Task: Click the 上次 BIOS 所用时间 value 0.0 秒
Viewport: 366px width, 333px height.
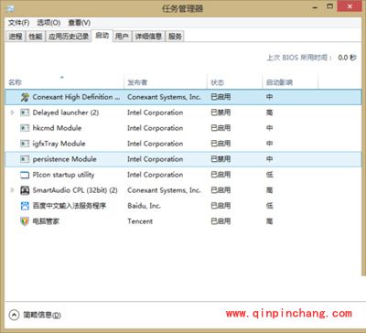Action: (347, 58)
